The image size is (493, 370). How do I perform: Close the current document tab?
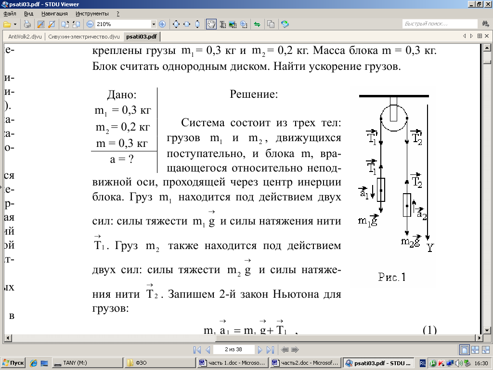[487, 36]
